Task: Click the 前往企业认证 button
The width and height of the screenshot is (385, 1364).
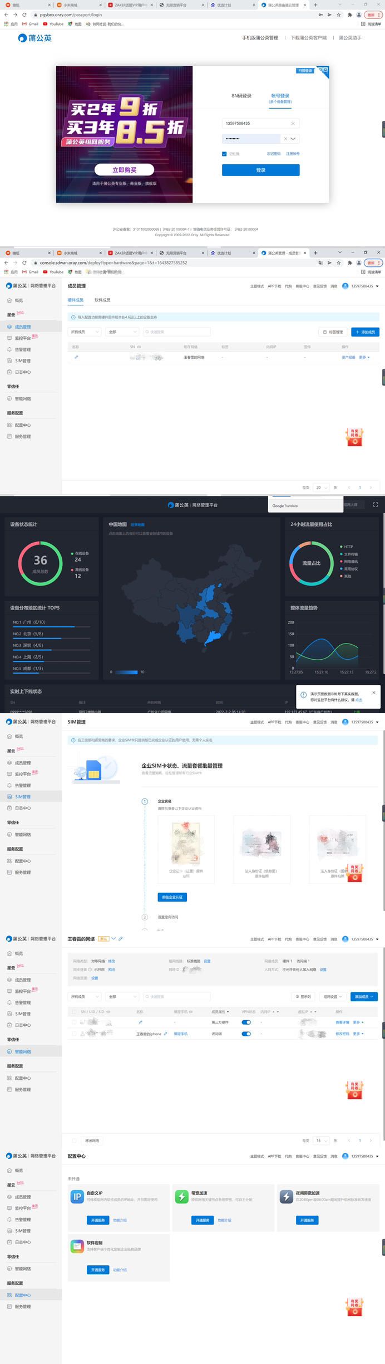Action: click(x=172, y=897)
